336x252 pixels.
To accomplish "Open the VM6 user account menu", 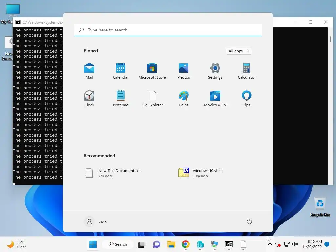I will [95, 221].
